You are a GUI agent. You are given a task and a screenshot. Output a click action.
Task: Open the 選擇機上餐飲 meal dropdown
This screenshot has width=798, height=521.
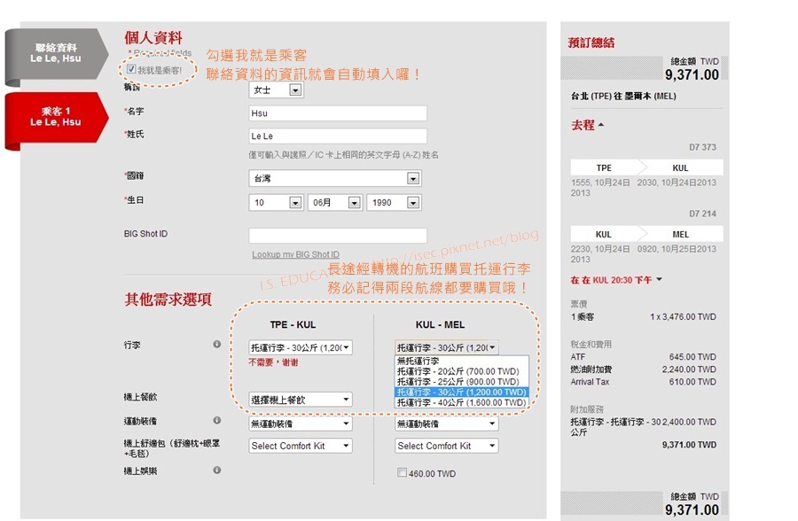(x=301, y=400)
